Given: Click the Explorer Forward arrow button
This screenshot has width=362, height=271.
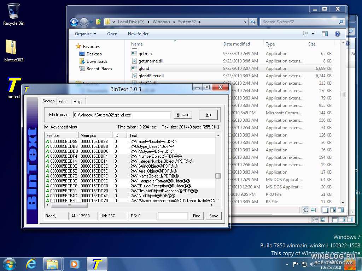Looking at the screenshot, I should click(84, 22).
